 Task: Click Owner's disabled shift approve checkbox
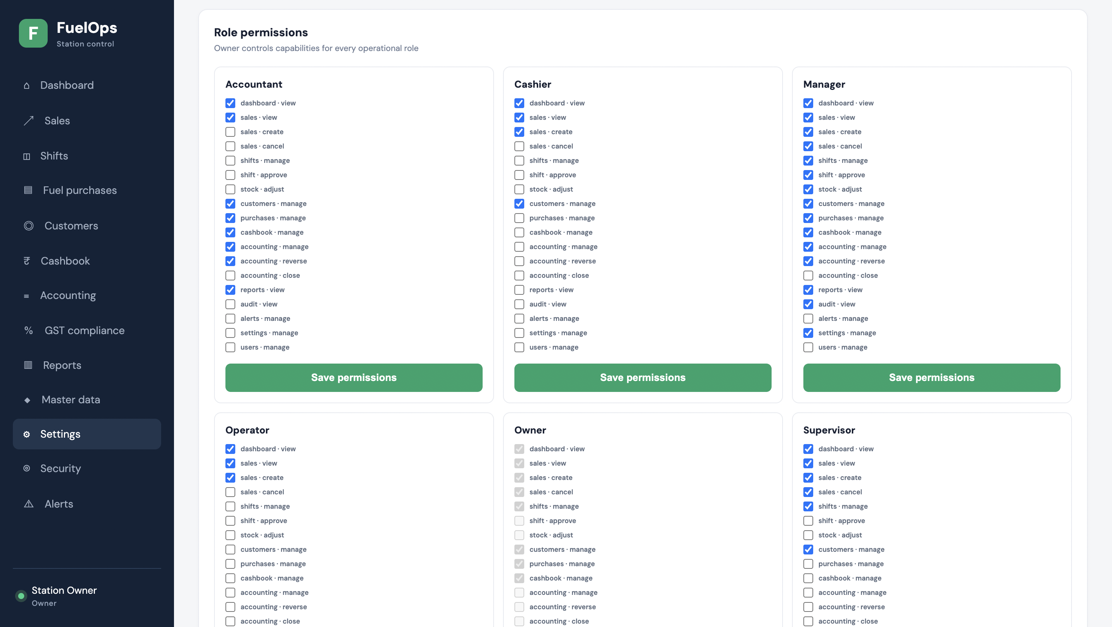tap(519, 521)
